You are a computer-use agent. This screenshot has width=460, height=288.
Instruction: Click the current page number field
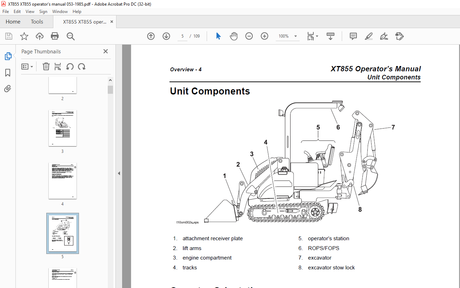pos(182,36)
